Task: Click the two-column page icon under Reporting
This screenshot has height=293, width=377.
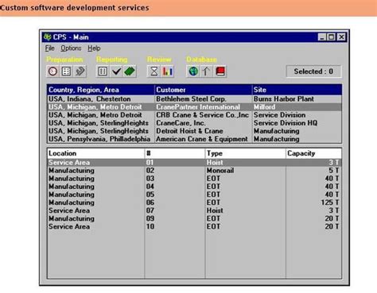Action: pos(103,71)
